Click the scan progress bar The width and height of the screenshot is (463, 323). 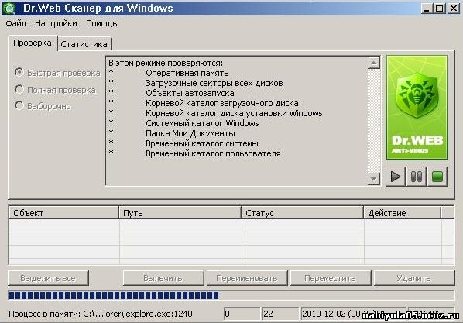tap(231, 295)
